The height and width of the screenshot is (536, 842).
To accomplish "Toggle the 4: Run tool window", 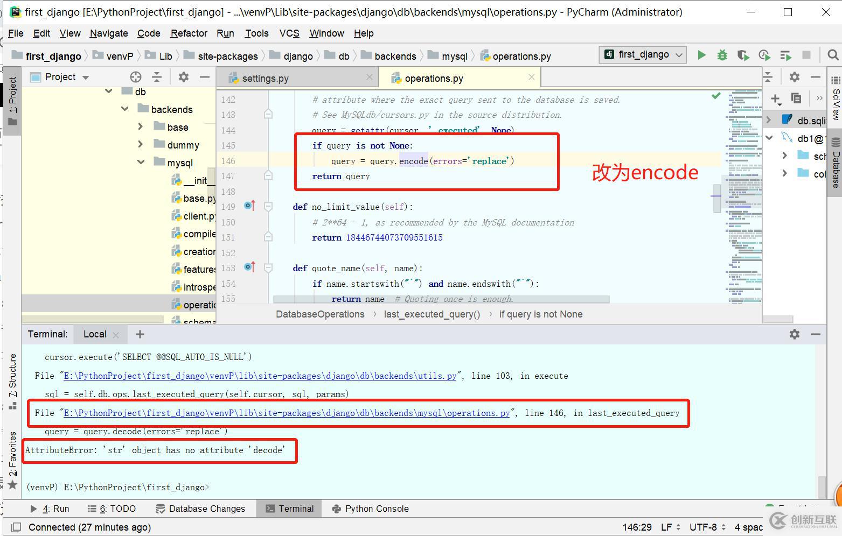I will point(50,509).
